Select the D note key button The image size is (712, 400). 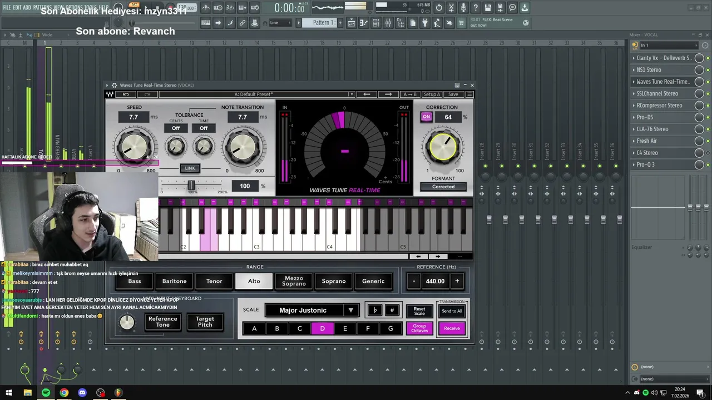(x=322, y=328)
